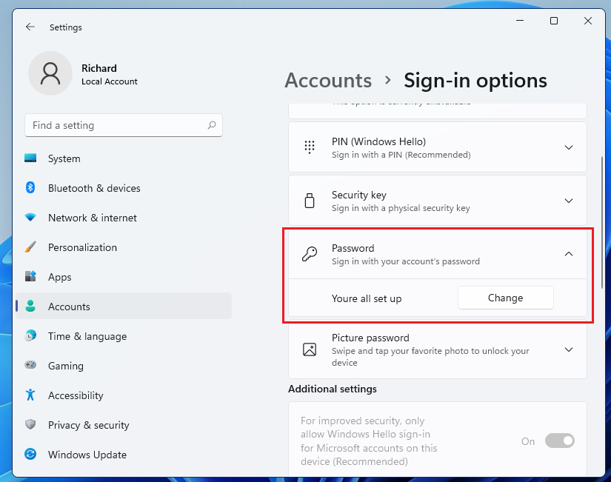Open Time & language settings
This screenshot has height=482, width=611.
pos(87,336)
